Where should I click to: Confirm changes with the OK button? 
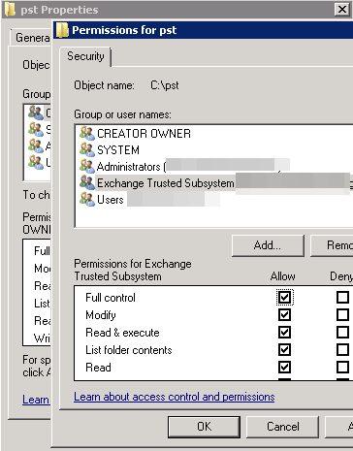click(204, 427)
